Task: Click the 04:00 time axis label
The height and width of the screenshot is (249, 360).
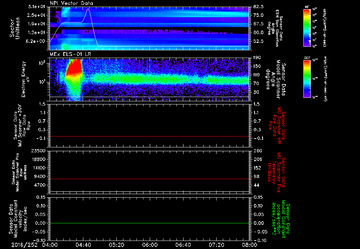Action: [x=50, y=245]
